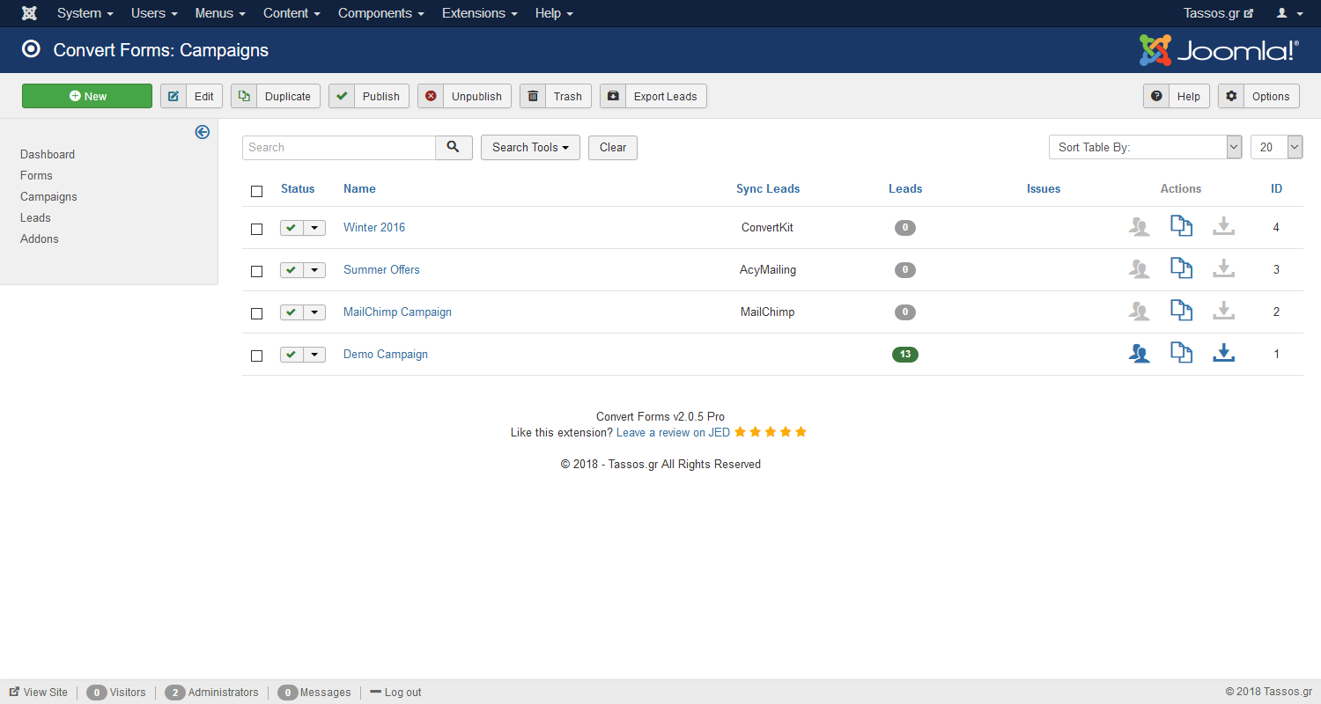
Task: Focus the Search input field
Action: pos(339,147)
